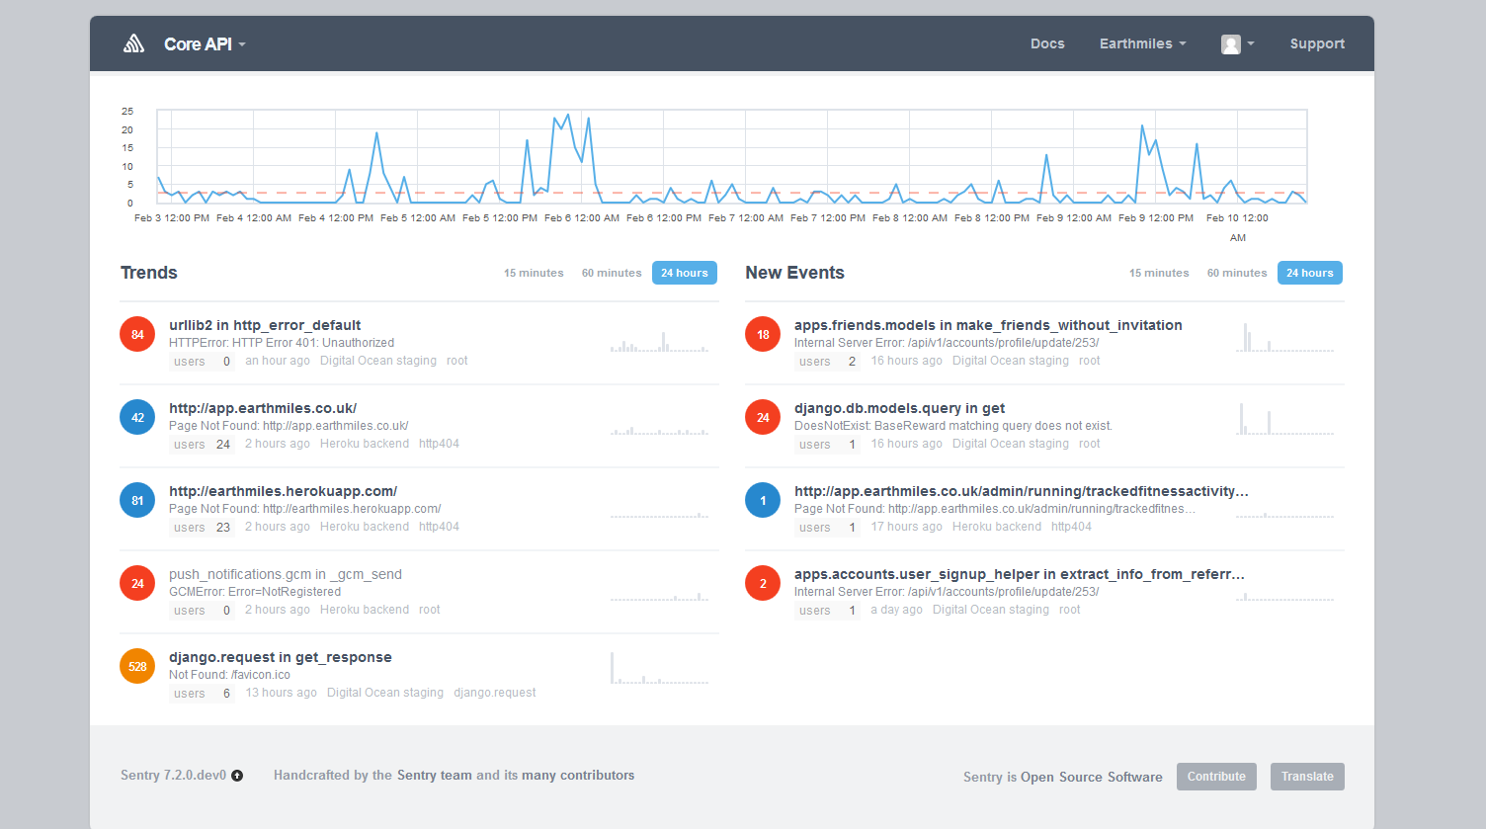Open Docs in the top navigation

pyautogui.click(x=1047, y=43)
